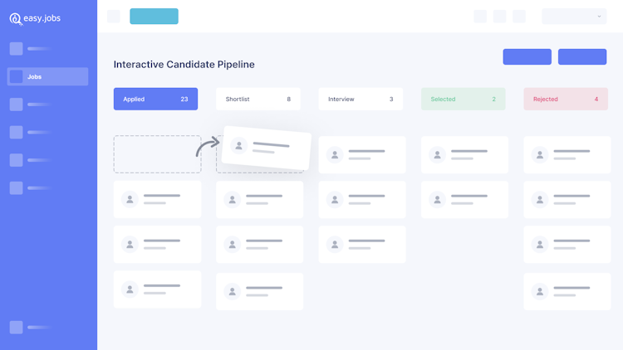623x350 pixels.
Task: View the Rejected candidates column
Action: click(x=566, y=99)
